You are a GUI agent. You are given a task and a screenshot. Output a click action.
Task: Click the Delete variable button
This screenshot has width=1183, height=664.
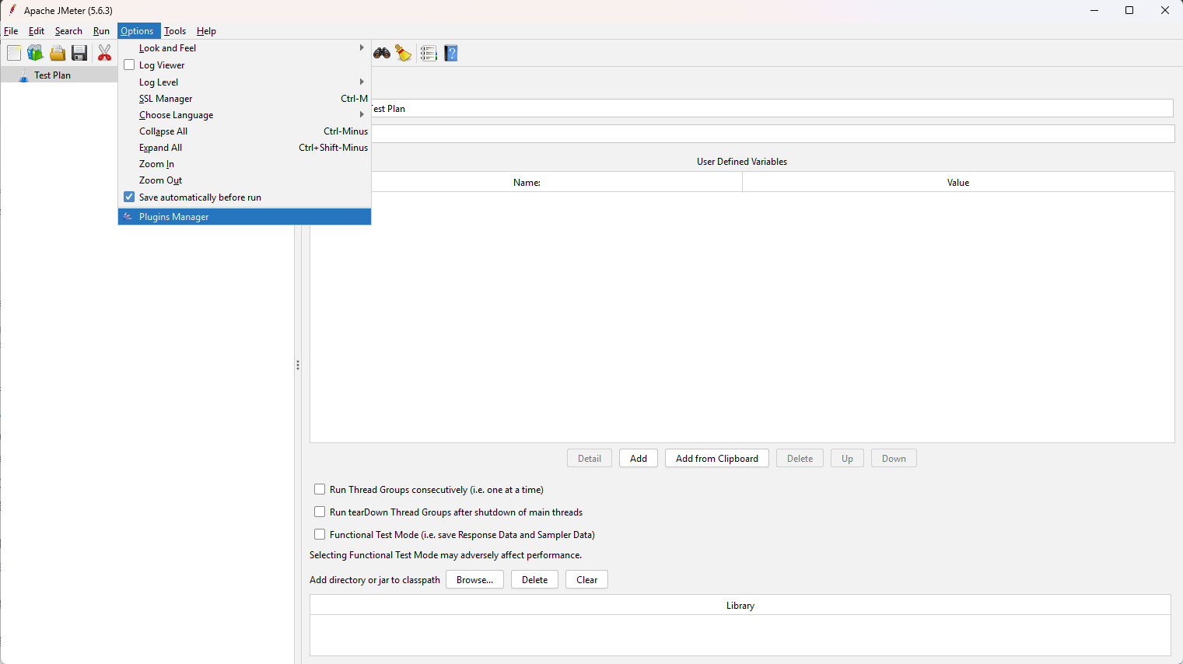tap(800, 459)
